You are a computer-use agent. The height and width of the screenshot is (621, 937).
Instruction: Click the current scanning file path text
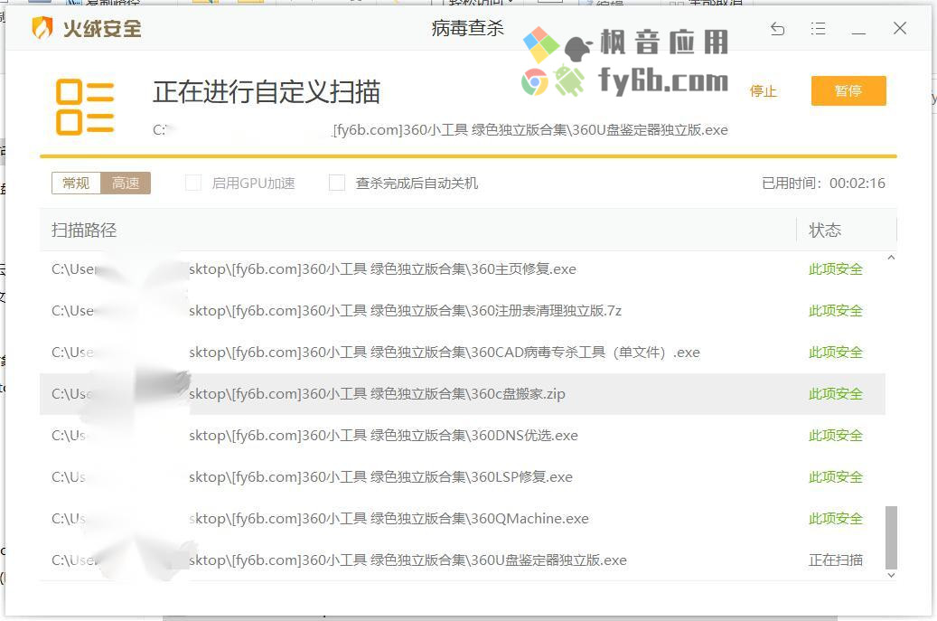[440, 129]
